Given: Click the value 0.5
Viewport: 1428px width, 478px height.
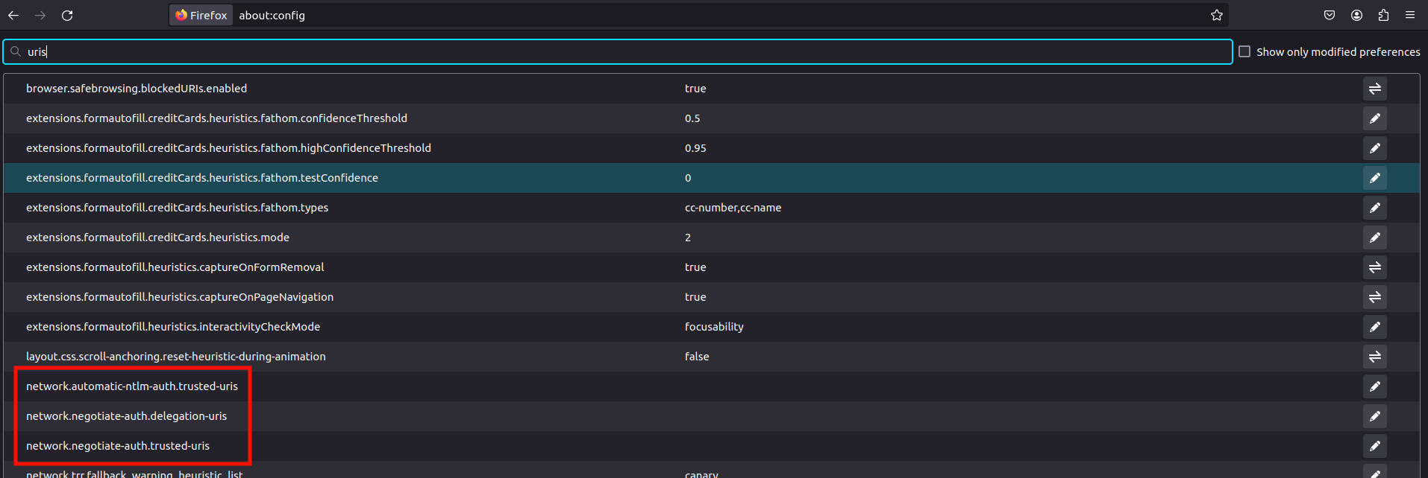Looking at the screenshot, I should 692,118.
